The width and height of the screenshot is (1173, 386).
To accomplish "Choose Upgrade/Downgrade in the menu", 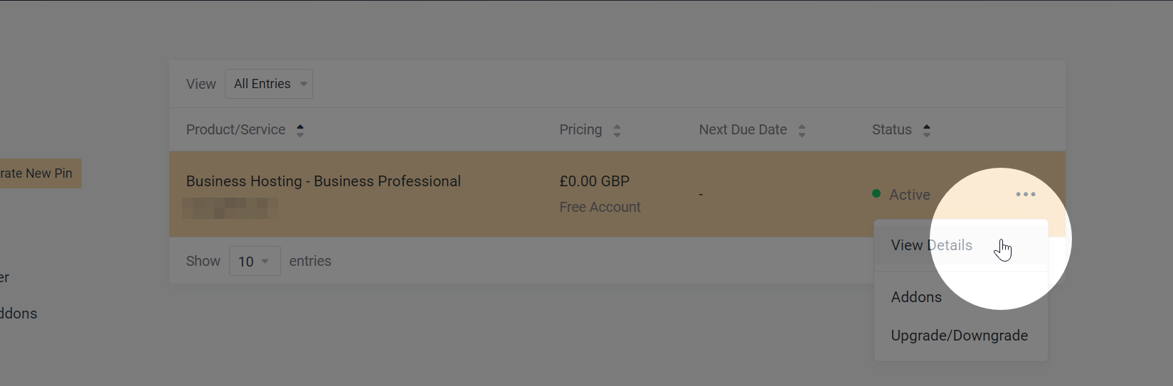I will tap(960, 336).
